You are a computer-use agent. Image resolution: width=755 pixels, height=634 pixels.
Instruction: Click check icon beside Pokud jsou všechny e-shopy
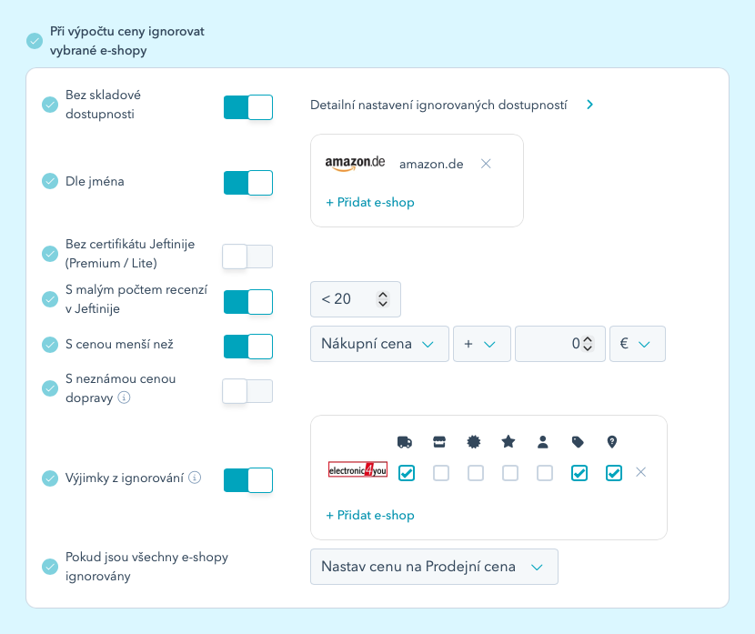pos(50,567)
